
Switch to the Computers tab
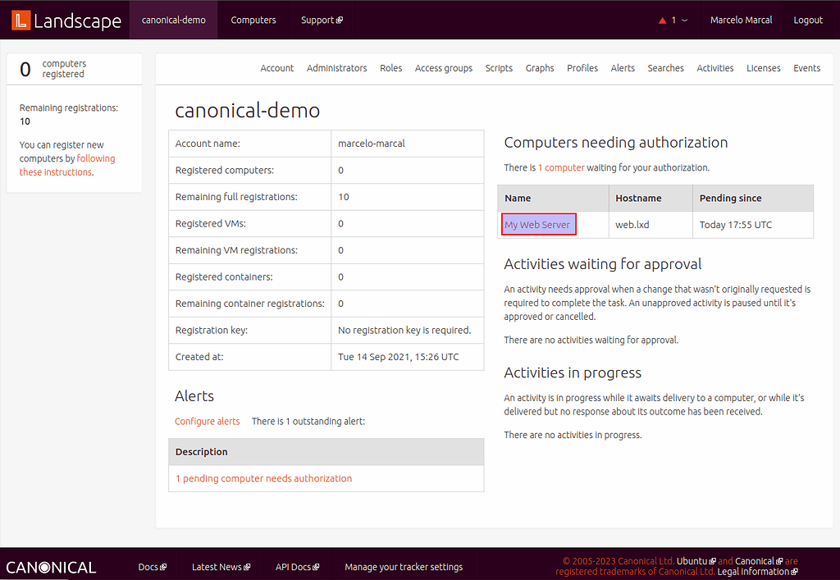(253, 20)
